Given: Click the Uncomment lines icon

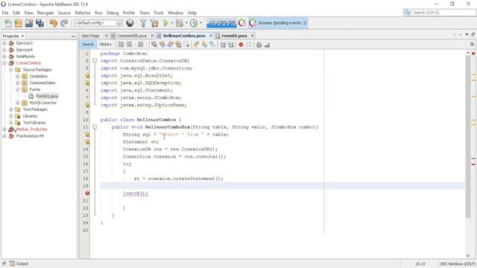Looking at the screenshot, I should [x=267, y=45].
